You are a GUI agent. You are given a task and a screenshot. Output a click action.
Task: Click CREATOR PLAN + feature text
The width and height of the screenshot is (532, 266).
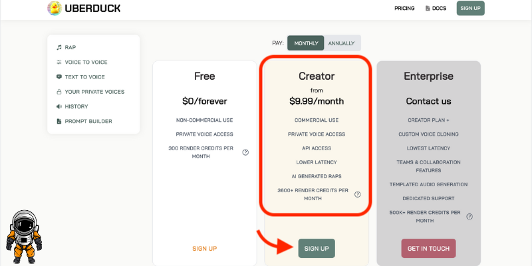[428, 120]
